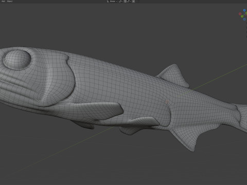This screenshot has width=247, height=185.
Task: Toggle proportional editing button
Action: tap(133, 1)
